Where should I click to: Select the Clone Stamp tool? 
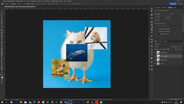coord(2,42)
